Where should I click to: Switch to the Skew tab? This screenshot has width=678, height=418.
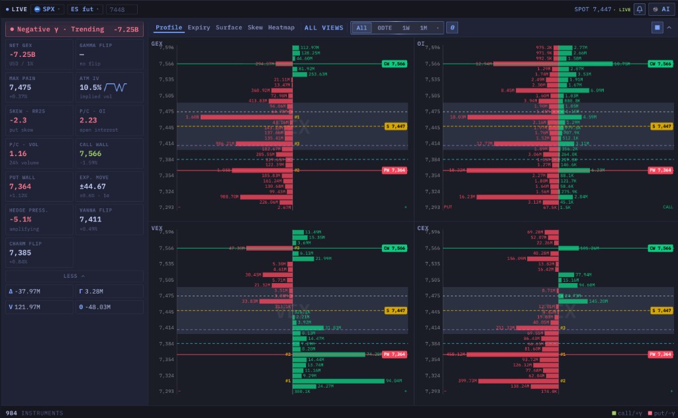coord(255,28)
